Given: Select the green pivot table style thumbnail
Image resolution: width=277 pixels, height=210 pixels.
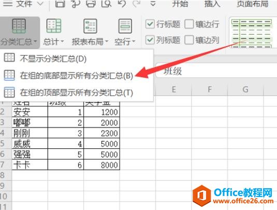Looking at the screenshot, I should 252,34.
